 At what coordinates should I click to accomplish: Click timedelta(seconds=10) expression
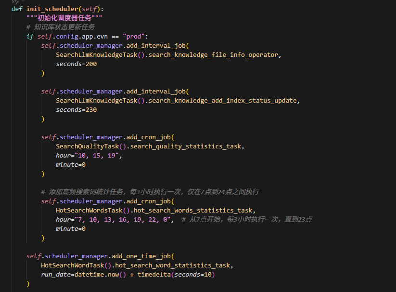click(x=176, y=275)
